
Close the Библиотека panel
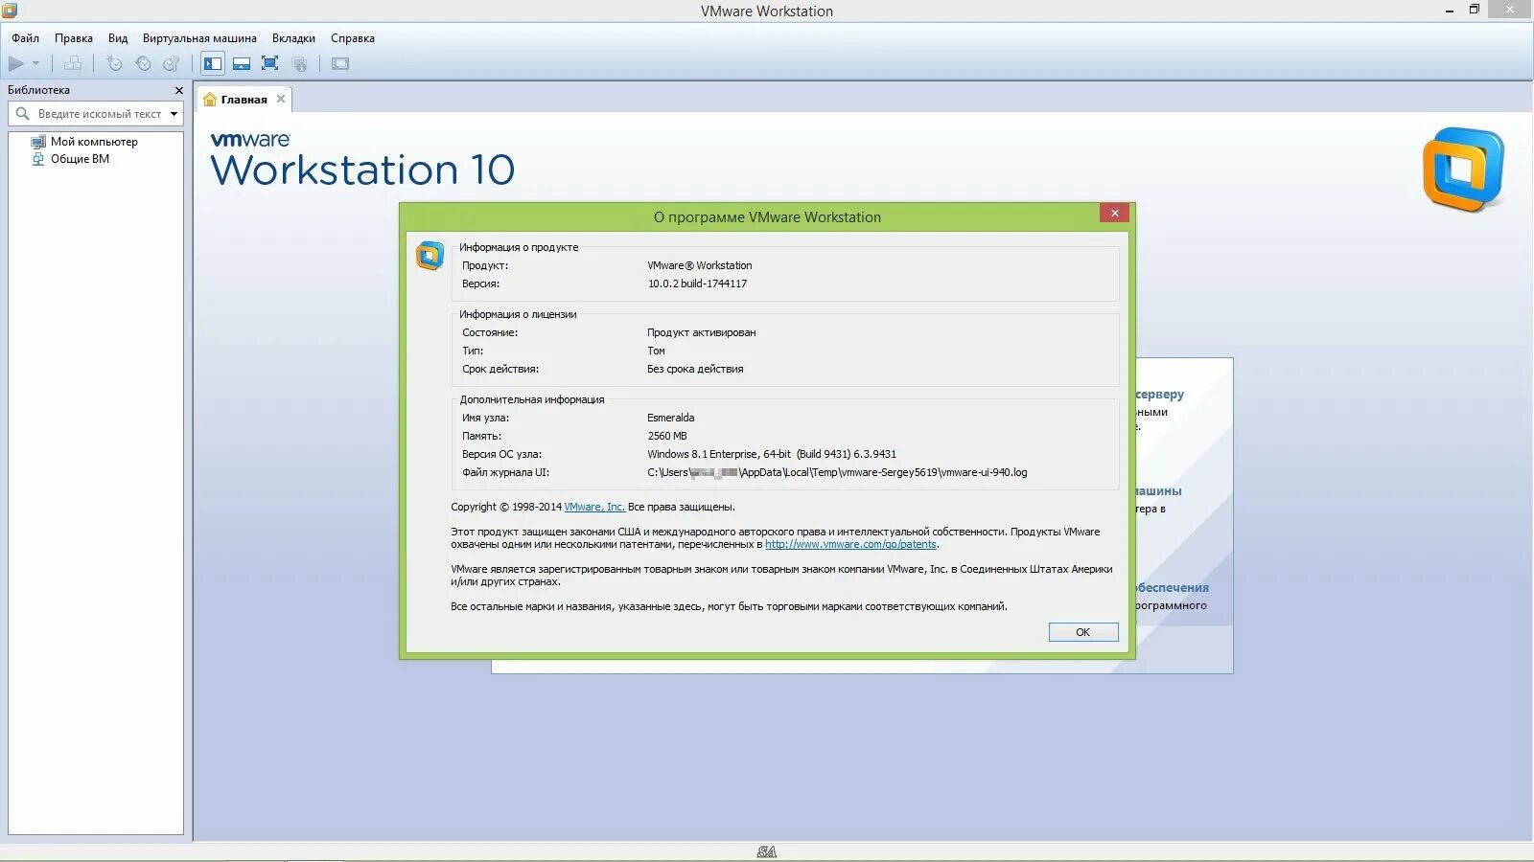point(178,90)
